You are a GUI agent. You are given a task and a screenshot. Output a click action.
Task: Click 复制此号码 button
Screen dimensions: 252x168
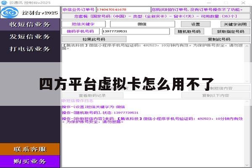tap(219, 39)
